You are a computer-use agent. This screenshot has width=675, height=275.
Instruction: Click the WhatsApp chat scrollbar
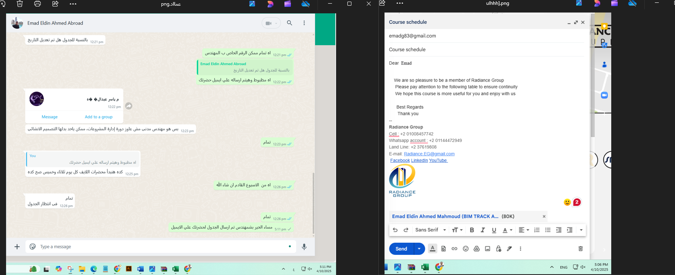tap(313, 203)
